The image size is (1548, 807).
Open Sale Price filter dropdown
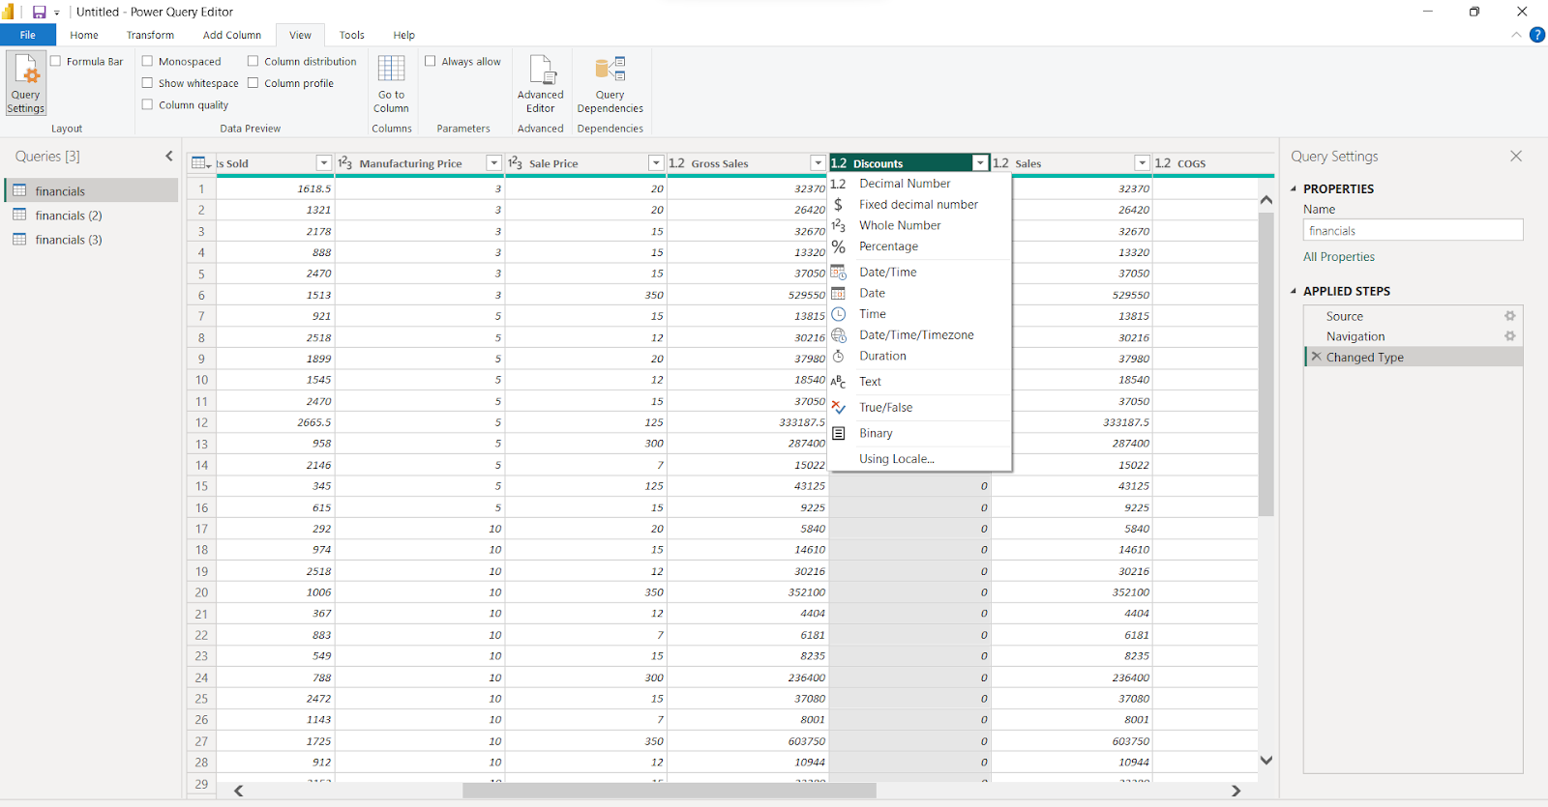[656, 163]
